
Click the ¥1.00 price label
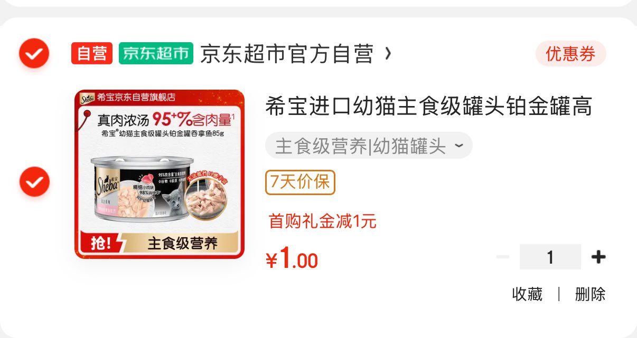click(x=292, y=258)
